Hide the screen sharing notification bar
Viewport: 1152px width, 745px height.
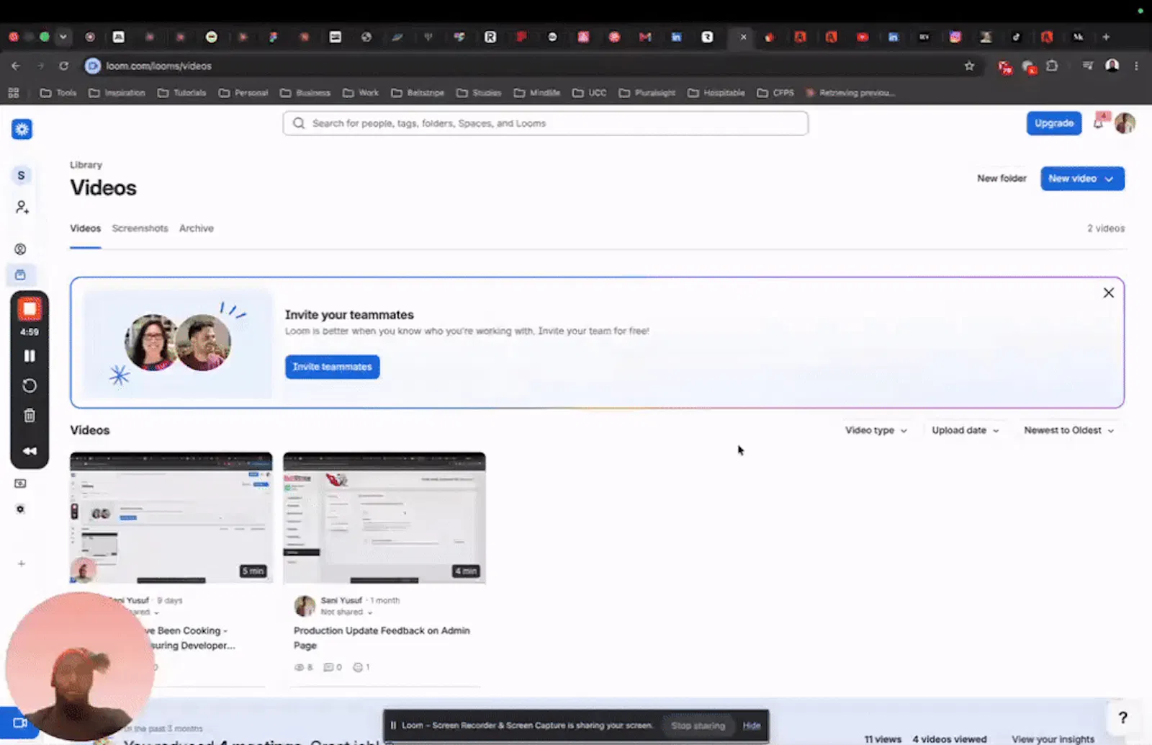pos(751,726)
